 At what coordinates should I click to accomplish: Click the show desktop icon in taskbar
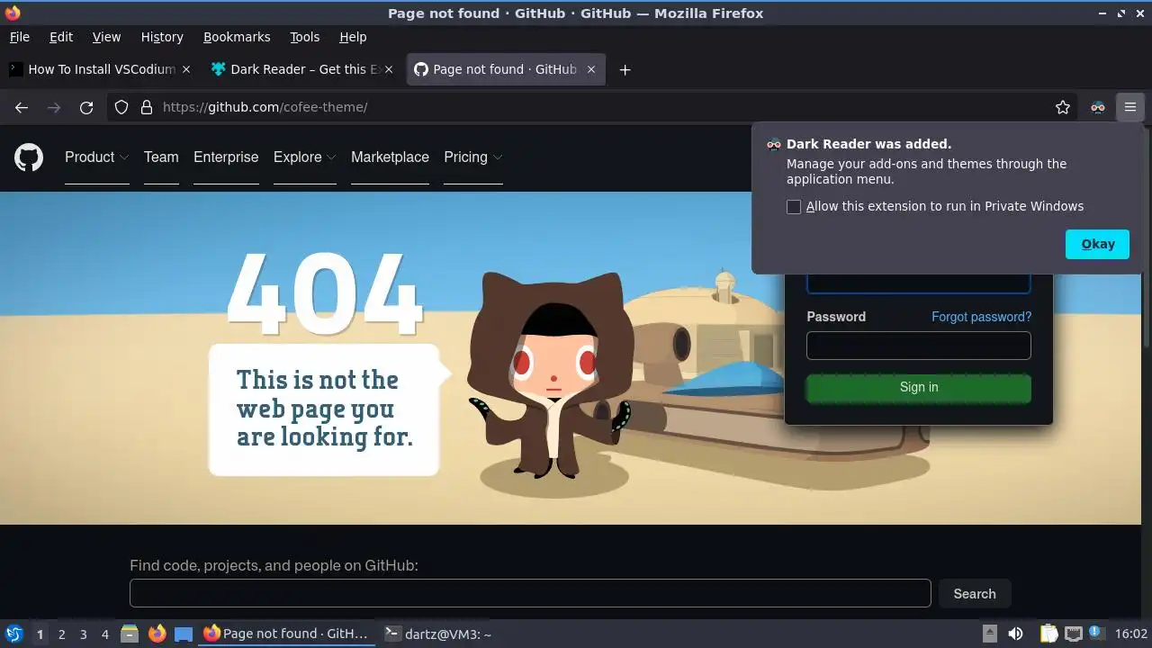tap(184, 634)
